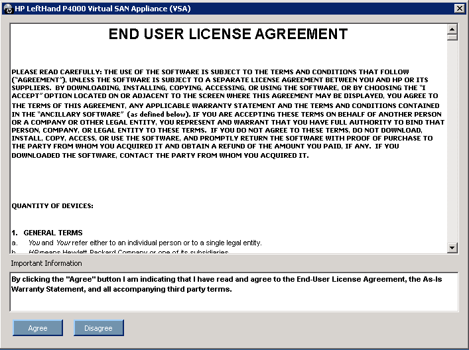Image resolution: width=469 pixels, height=350 pixels.
Task: Click the '1. GENERAL TERMS' heading
Action: [47, 233]
